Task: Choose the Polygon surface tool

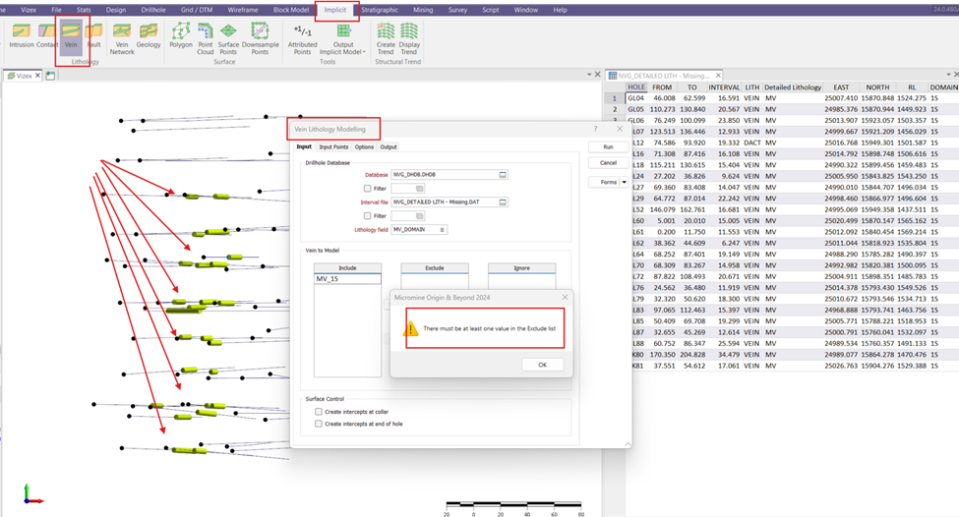Action: [x=181, y=35]
